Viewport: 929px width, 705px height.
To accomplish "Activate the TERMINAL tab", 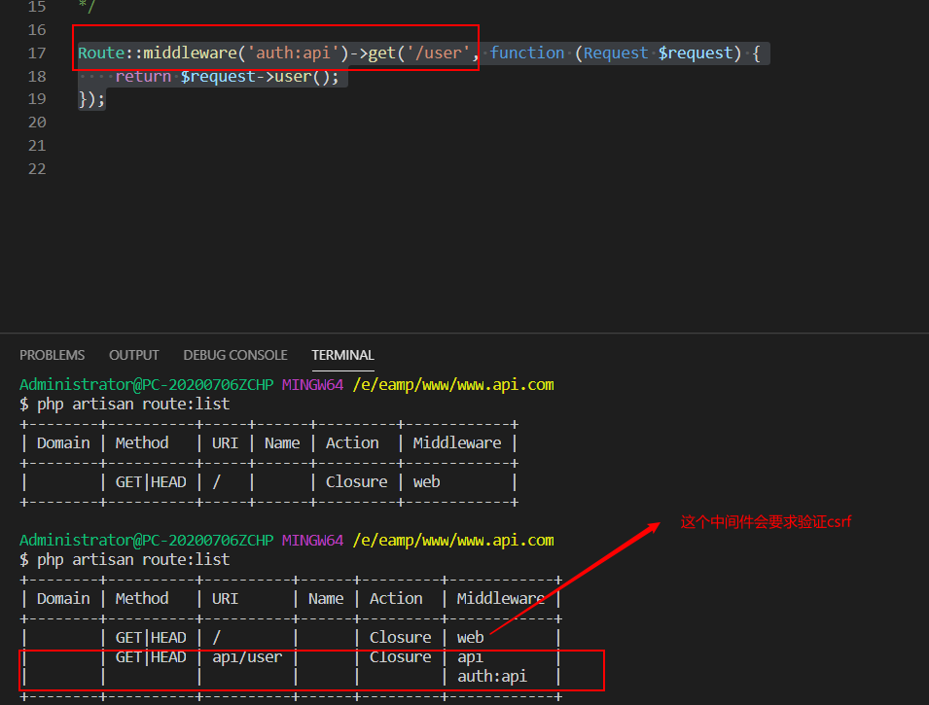I will pos(342,355).
